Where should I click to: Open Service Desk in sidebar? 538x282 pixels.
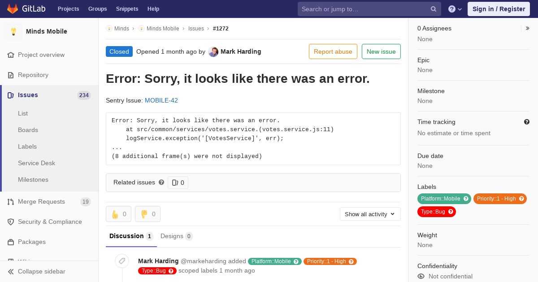click(36, 163)
